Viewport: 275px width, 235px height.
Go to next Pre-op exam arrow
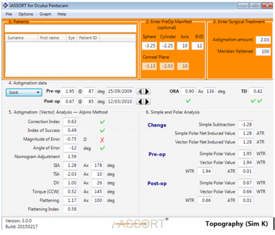147,92
